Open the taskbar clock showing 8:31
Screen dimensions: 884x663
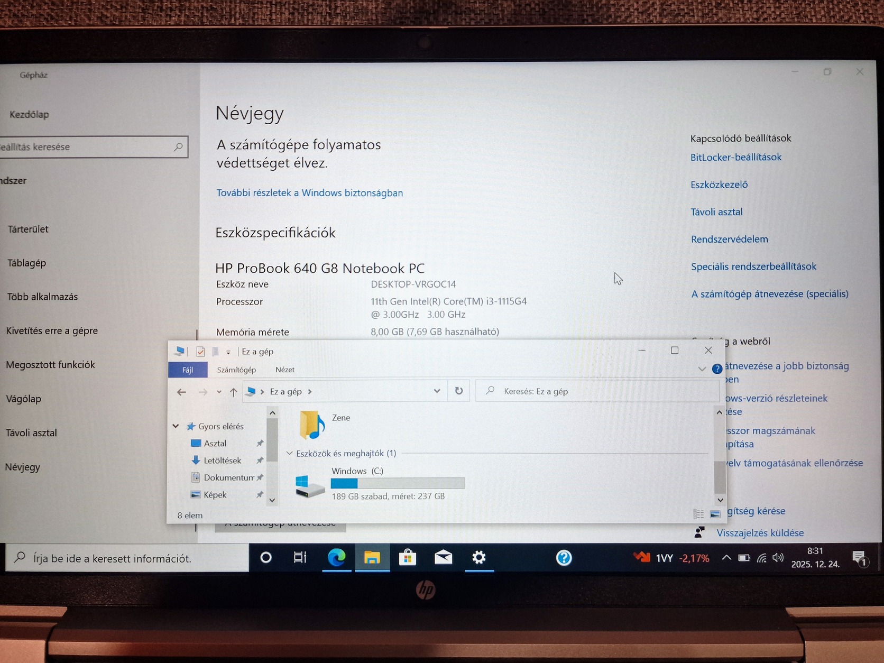tap(815, 558)
